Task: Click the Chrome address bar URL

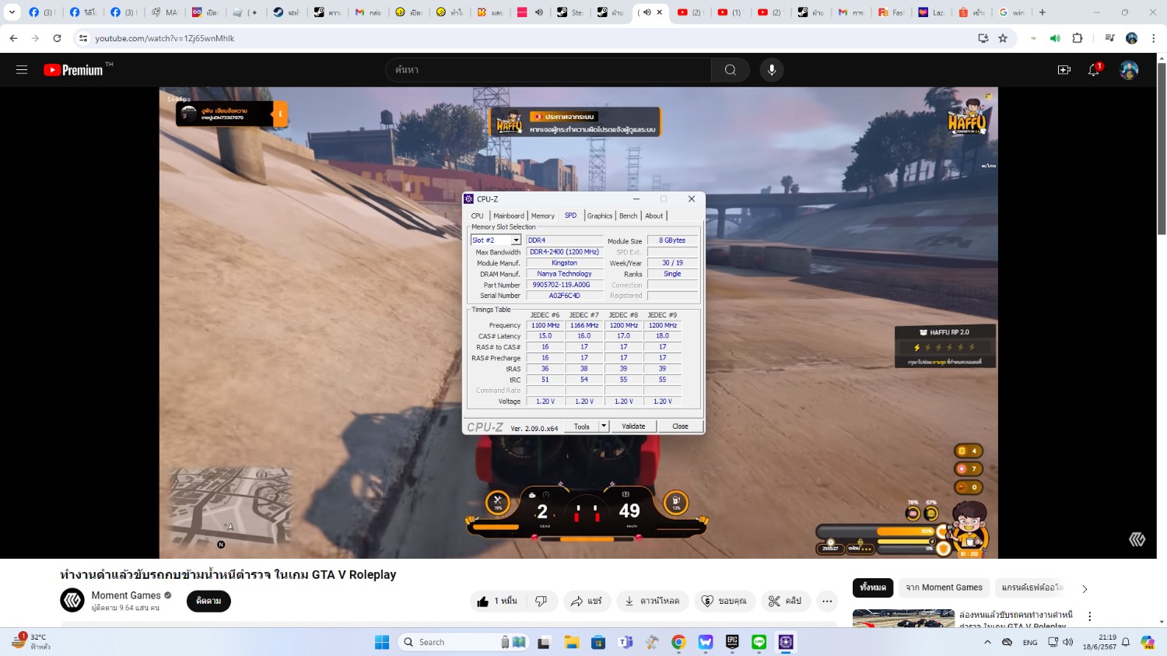Action: pyautogui.click(x=165, y=38)
